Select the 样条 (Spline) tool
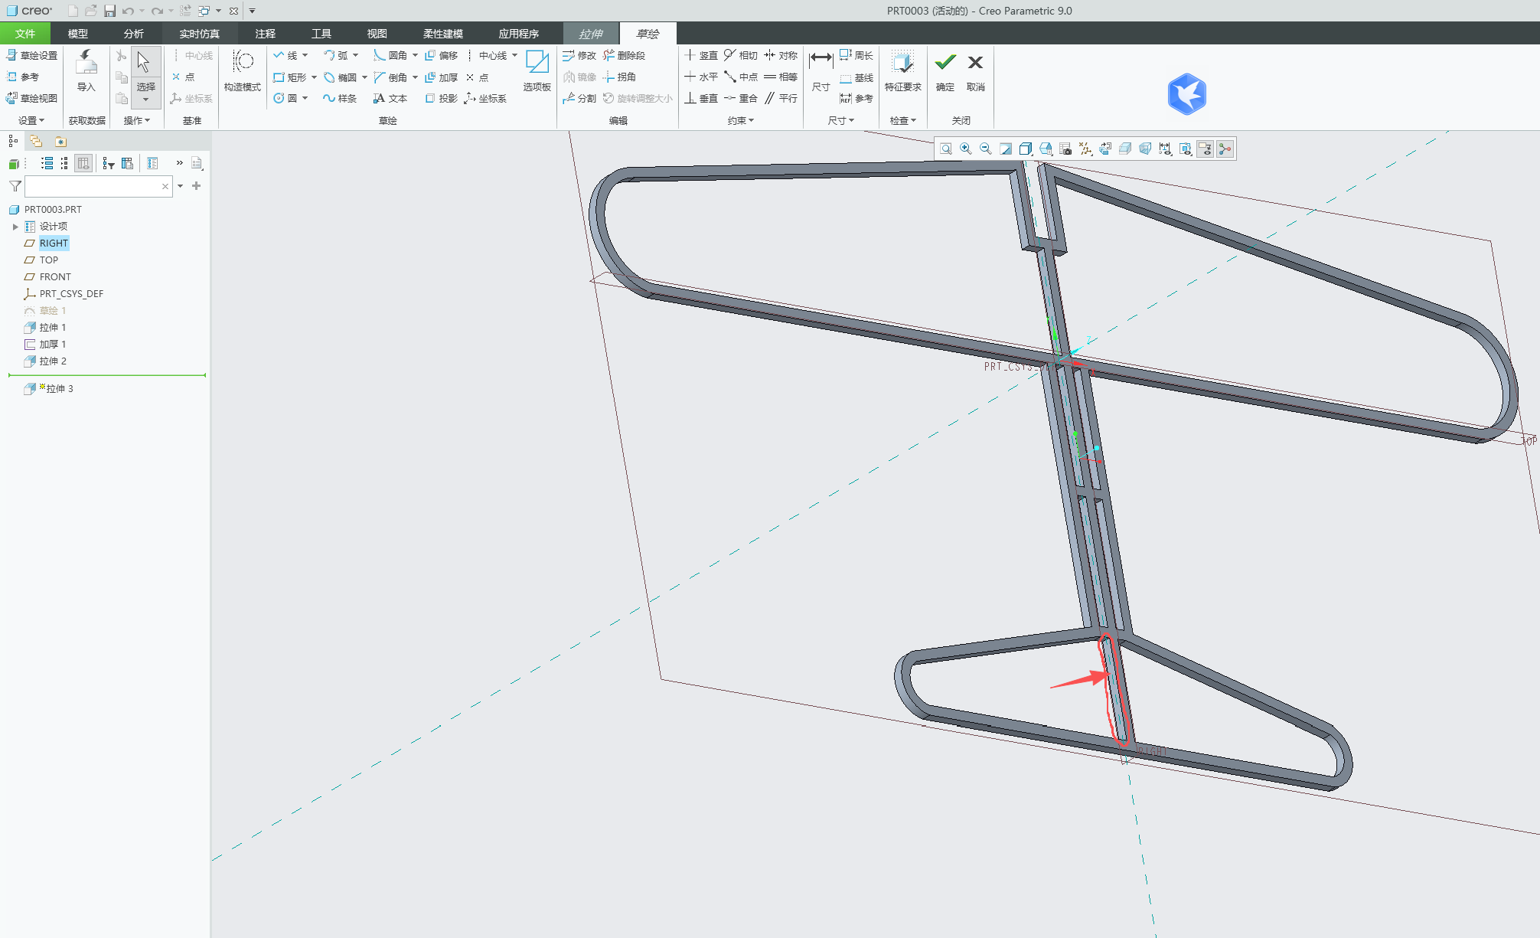Image resolution: width=1540 pixels, height=938 pixels. click(x=340, y=98)
